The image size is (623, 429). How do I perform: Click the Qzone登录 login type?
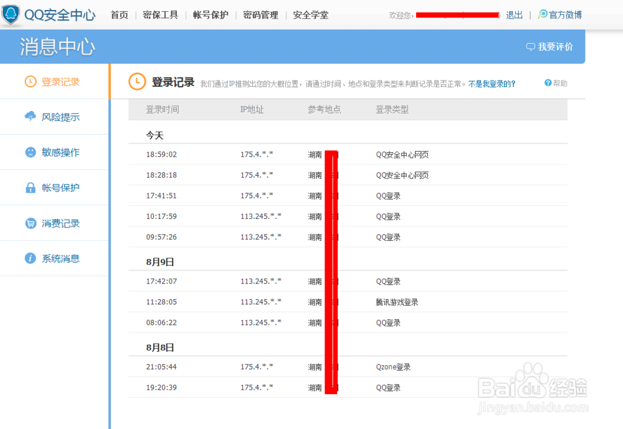[x=393, y=367]
